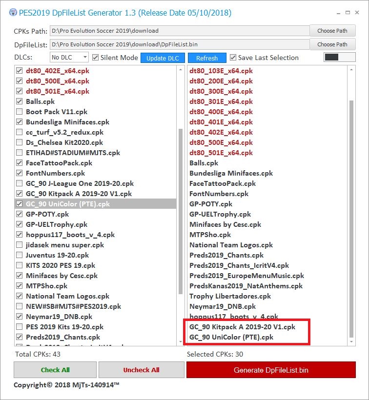Click right list scrollbar down arrow
The image size is (369, 400).
[x=351, y=341]
